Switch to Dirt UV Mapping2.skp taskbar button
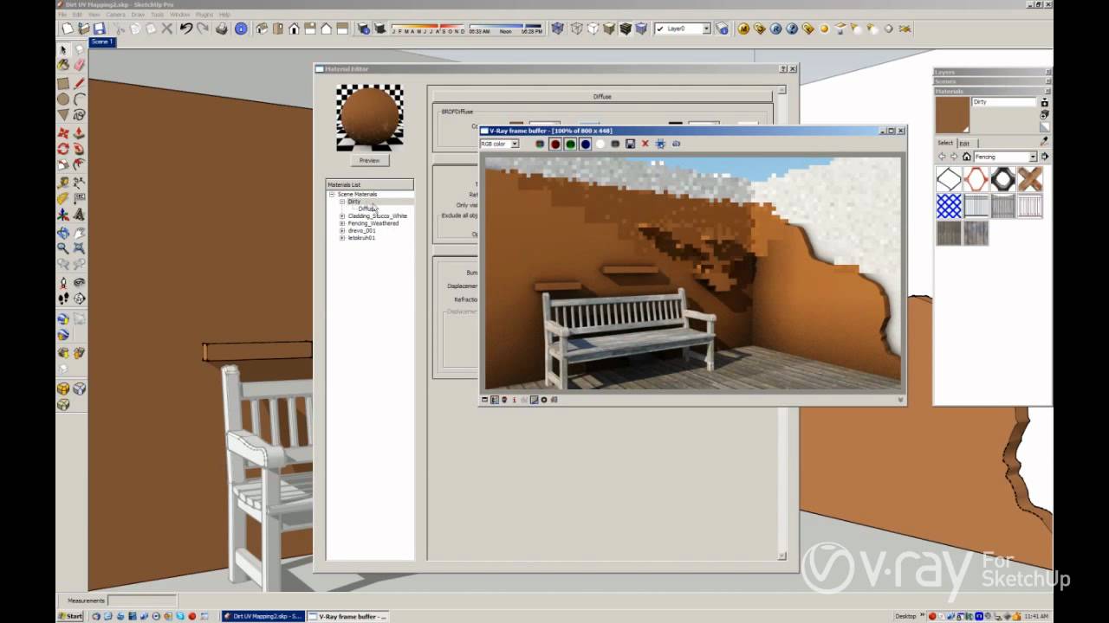The image size is (1109, 623). coord(263,616)
